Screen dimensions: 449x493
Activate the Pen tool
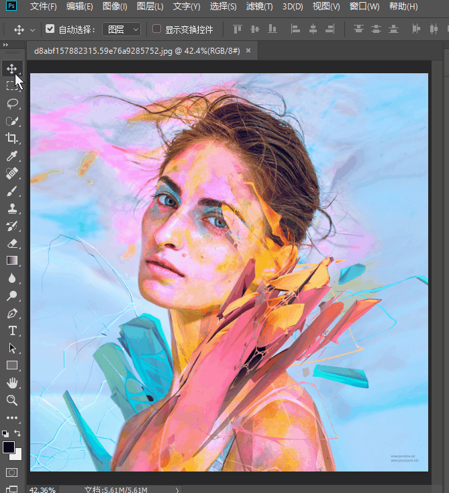coord(12,313)
